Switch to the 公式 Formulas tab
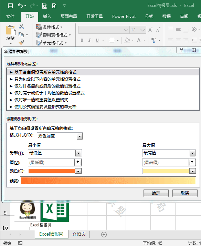 pyautogui.click(x=149, y=16)
